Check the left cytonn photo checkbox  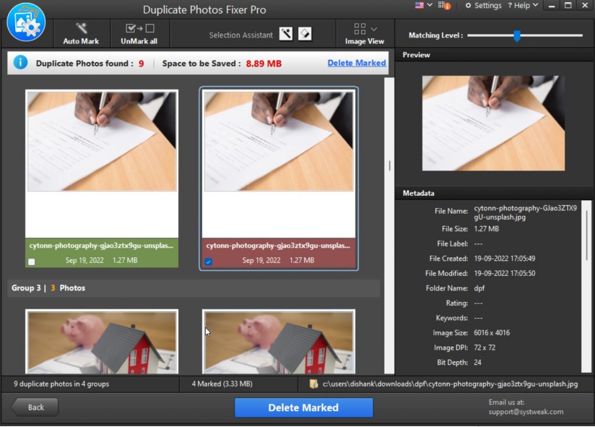(32, 262)
